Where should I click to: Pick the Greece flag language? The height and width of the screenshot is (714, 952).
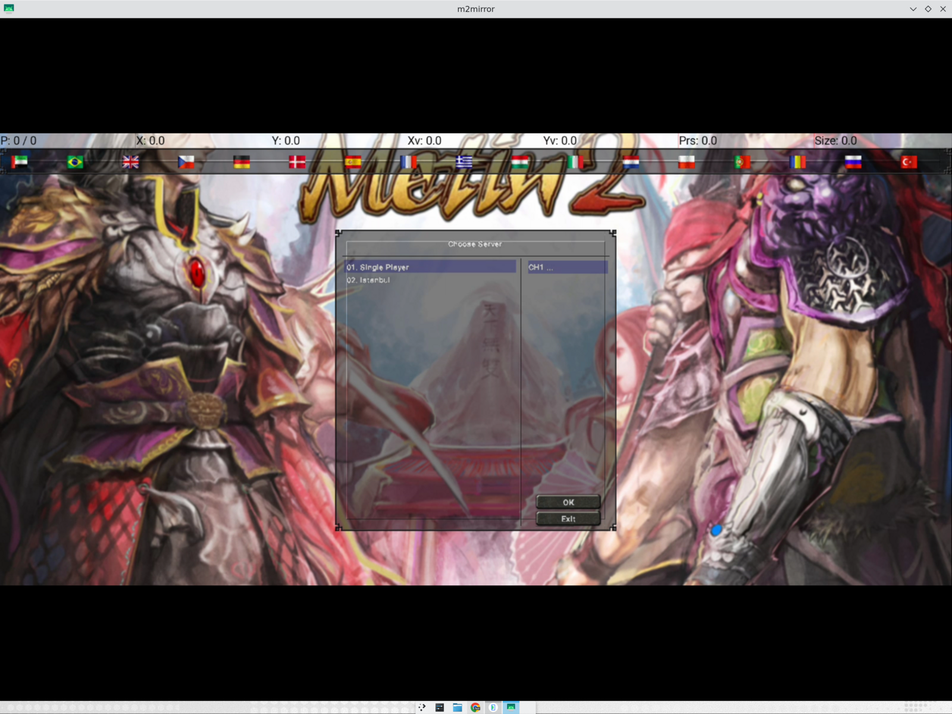pyautogui.click(x=464, y=162)
